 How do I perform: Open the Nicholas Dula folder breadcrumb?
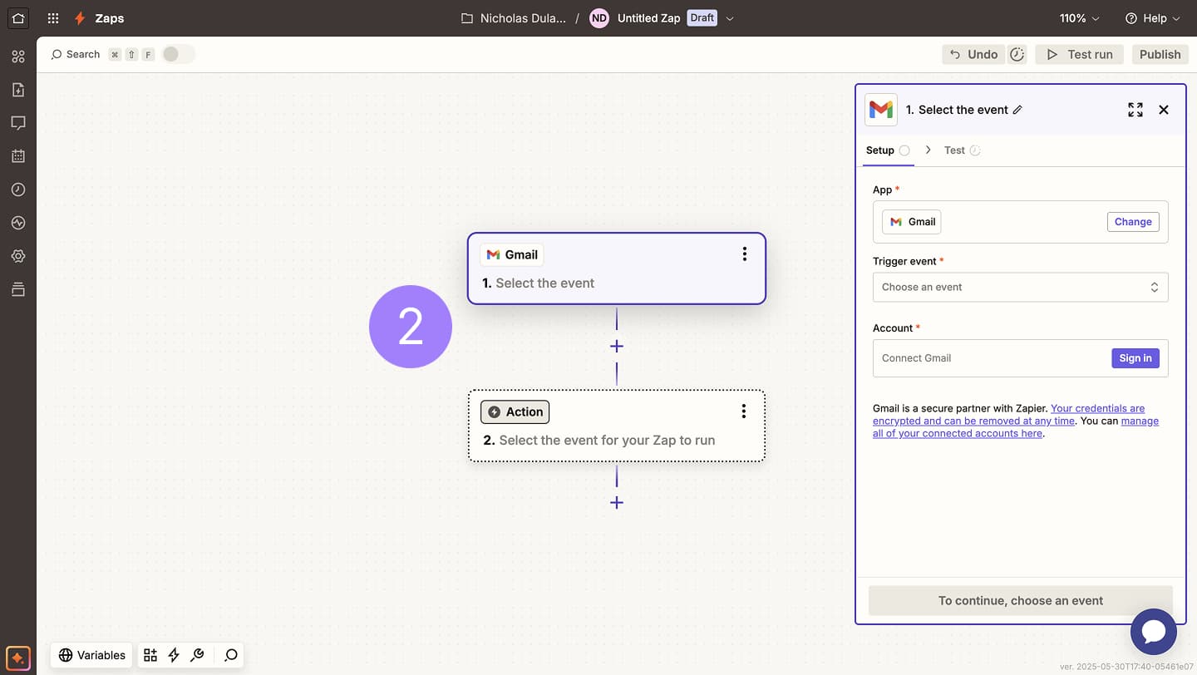pyautogui.click(x=523, y=18)
